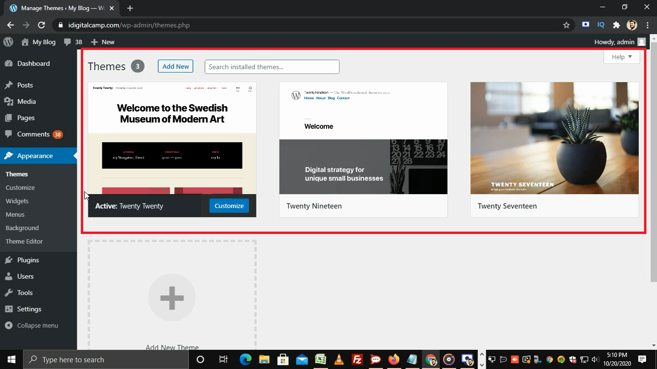The height and width of the screenshot is (369, 657).
Task: Open Windows Start menu
Action: [x=11, y=359]
